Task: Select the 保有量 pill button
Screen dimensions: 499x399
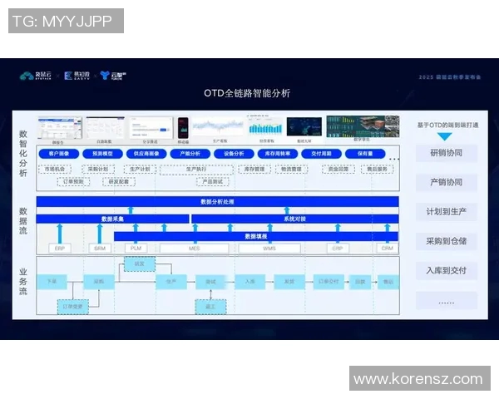Action: click(x=365, y=154)
